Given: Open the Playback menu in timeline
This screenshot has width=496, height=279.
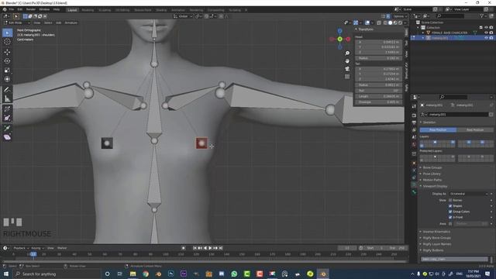Looking at the screenshot, I should tap(21, 248).
